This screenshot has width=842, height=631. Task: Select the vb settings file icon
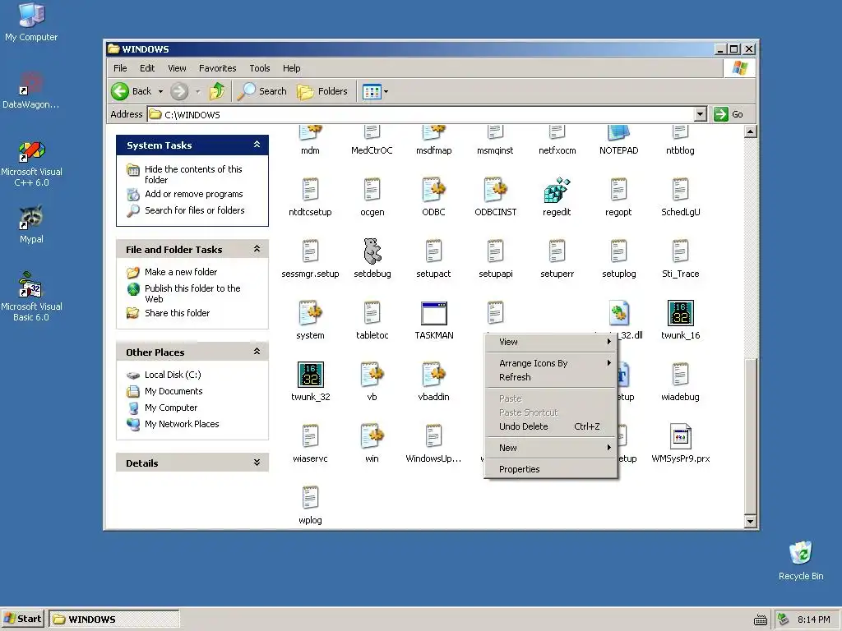click(x=372, y=375)
